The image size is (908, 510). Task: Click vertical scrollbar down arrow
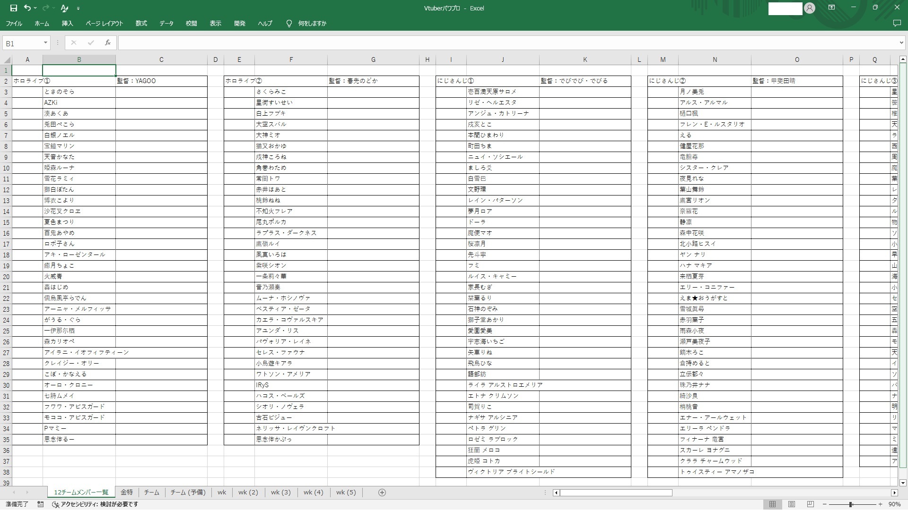[903, 483]
